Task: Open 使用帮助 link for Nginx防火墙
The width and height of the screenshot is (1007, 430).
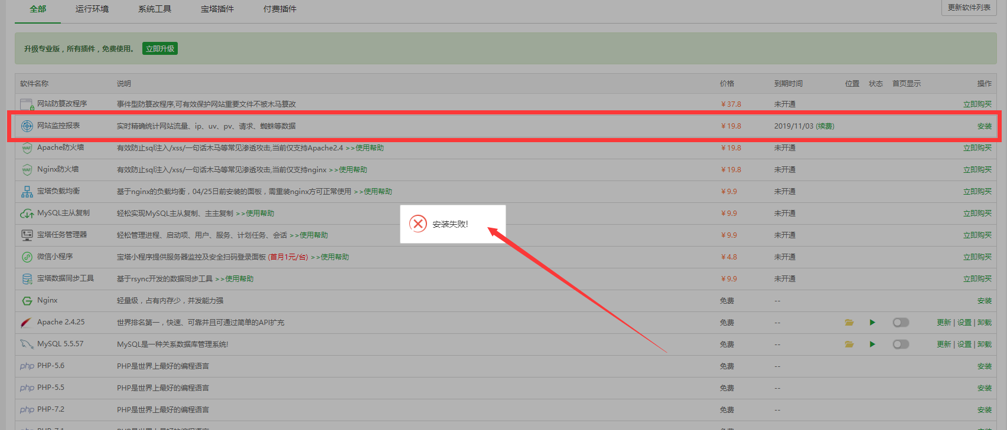Action: (x=348, y=170)
